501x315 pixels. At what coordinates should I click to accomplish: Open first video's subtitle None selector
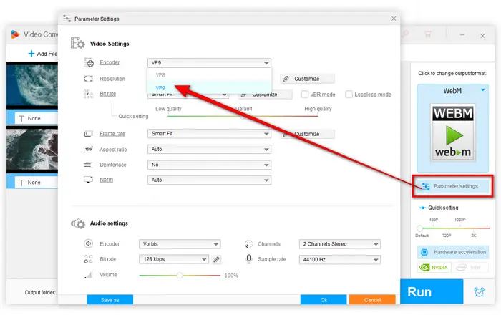point(37,119)
